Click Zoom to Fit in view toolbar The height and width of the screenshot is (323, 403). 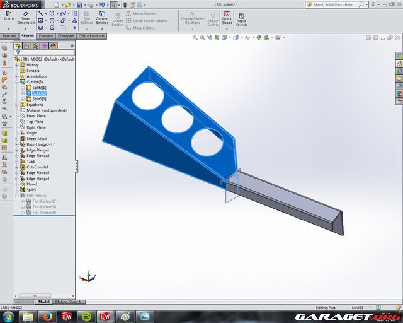coord(196,37)
